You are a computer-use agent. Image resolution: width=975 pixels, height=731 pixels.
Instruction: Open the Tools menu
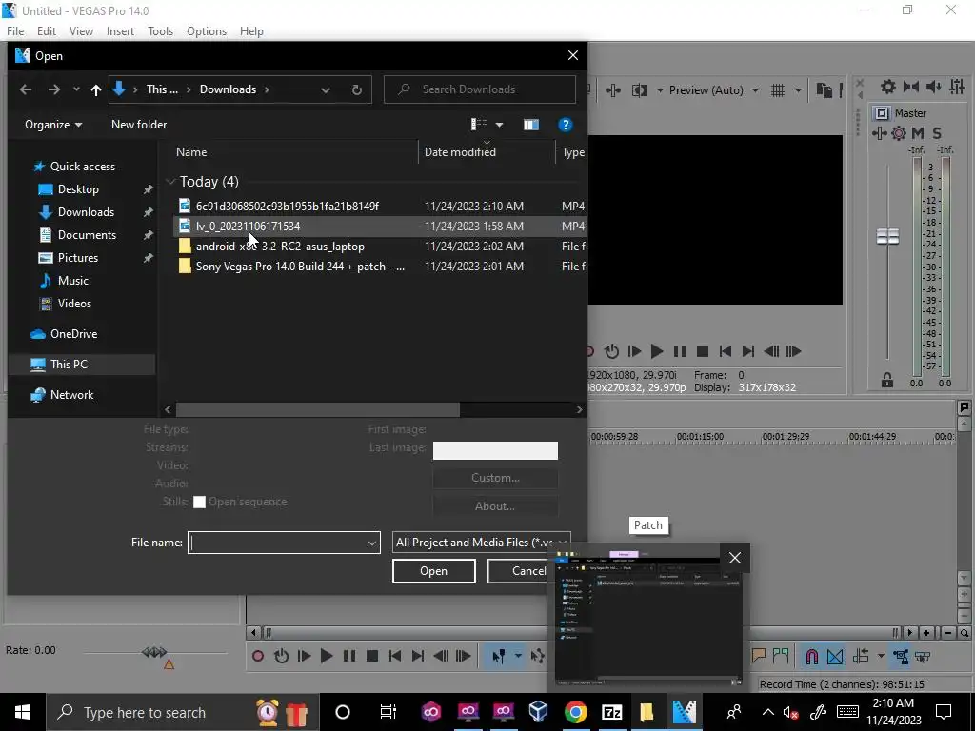(160, 31)
